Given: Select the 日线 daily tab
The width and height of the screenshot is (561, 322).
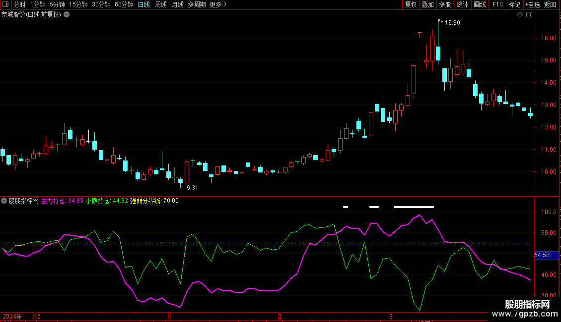Looking at the screenshot, I should coord(144,4).
